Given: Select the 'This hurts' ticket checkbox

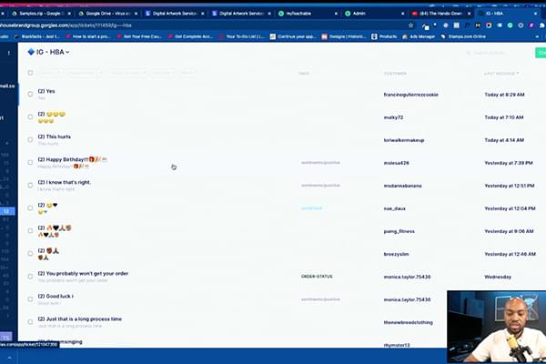Looking at the screenshot, I should click(30, 140).
